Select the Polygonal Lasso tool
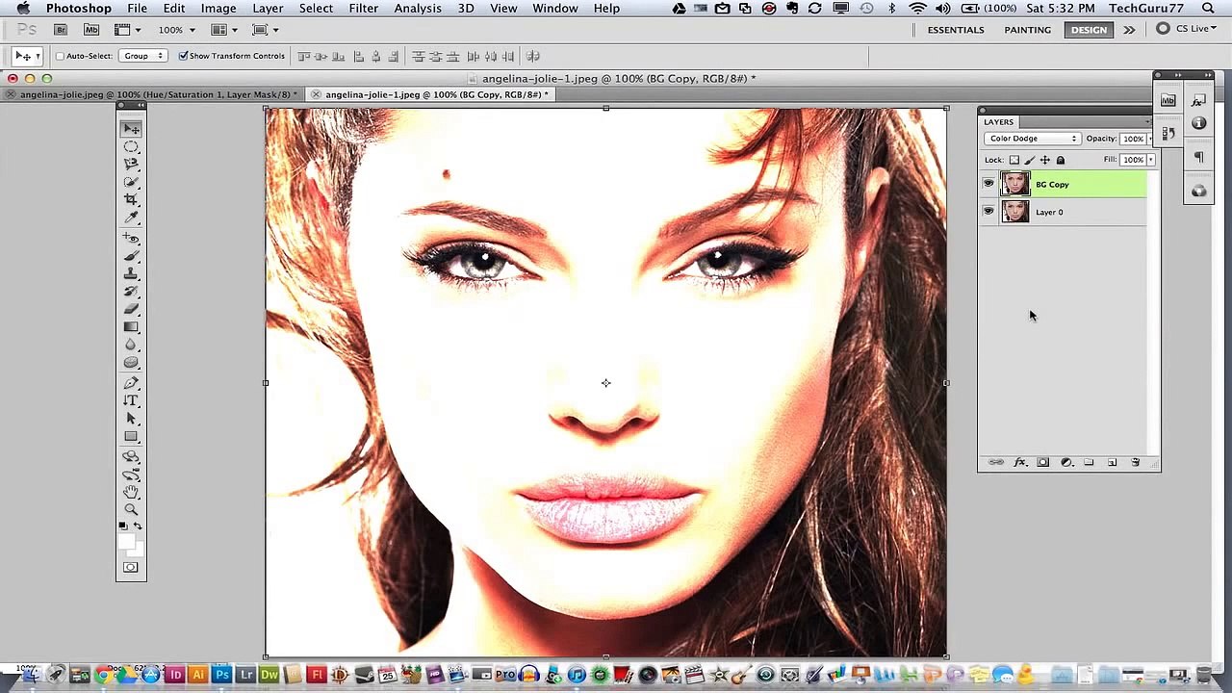The image size is (1232, 693). coord(131,164)
